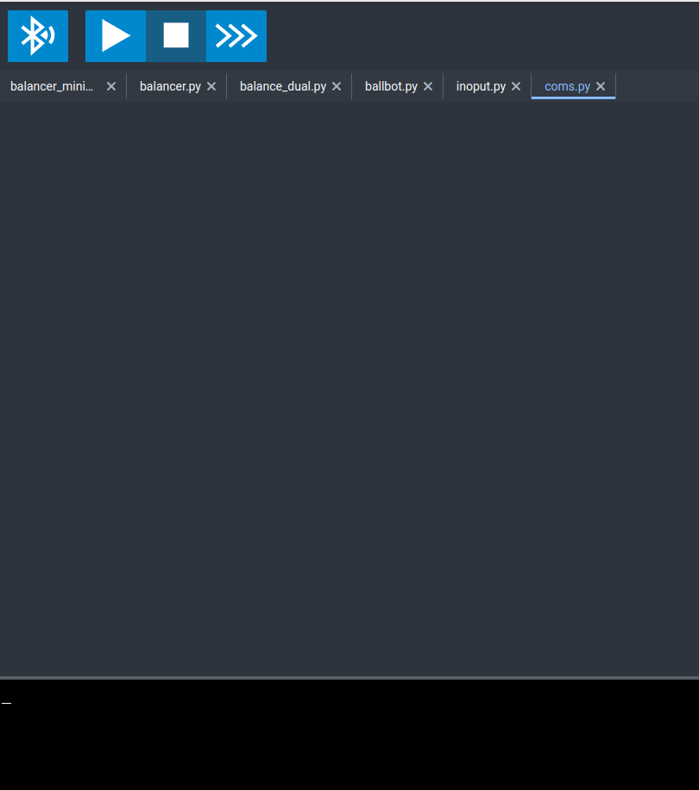699x790 pixels.
Task: Click the active coms.py tab label
Action: 565,86
